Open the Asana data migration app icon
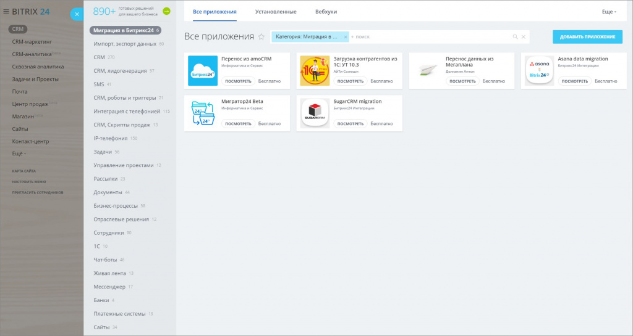This screenshot has height=336, width=633. coord(539,71)
